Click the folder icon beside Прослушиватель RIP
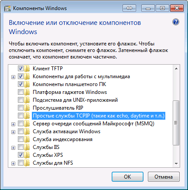188x190 pixels. click(27, 108)
